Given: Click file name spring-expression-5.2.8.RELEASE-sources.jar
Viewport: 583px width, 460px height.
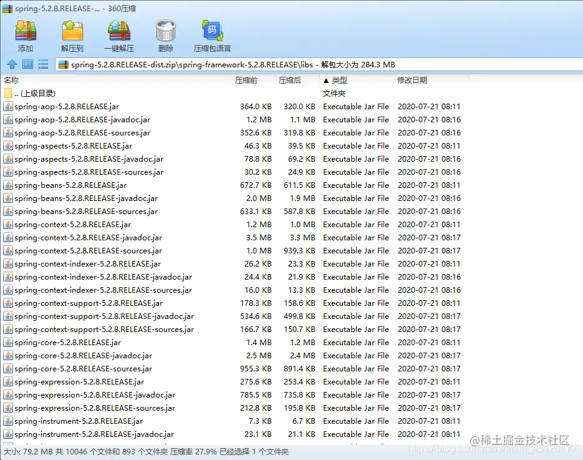Looking at the screenshot, I should pyautogui.click(x=95, y=408).
